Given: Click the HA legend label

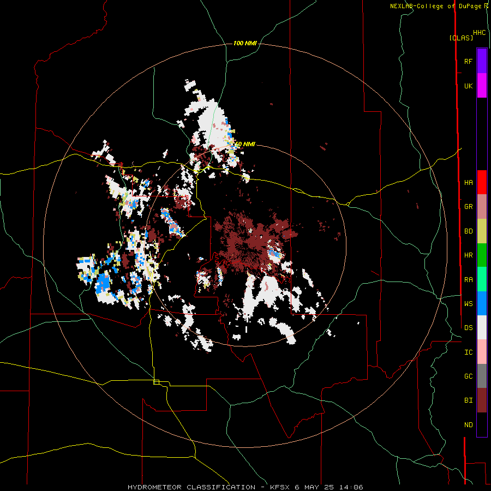Looking at the screenshot, I should click(468, 182).
